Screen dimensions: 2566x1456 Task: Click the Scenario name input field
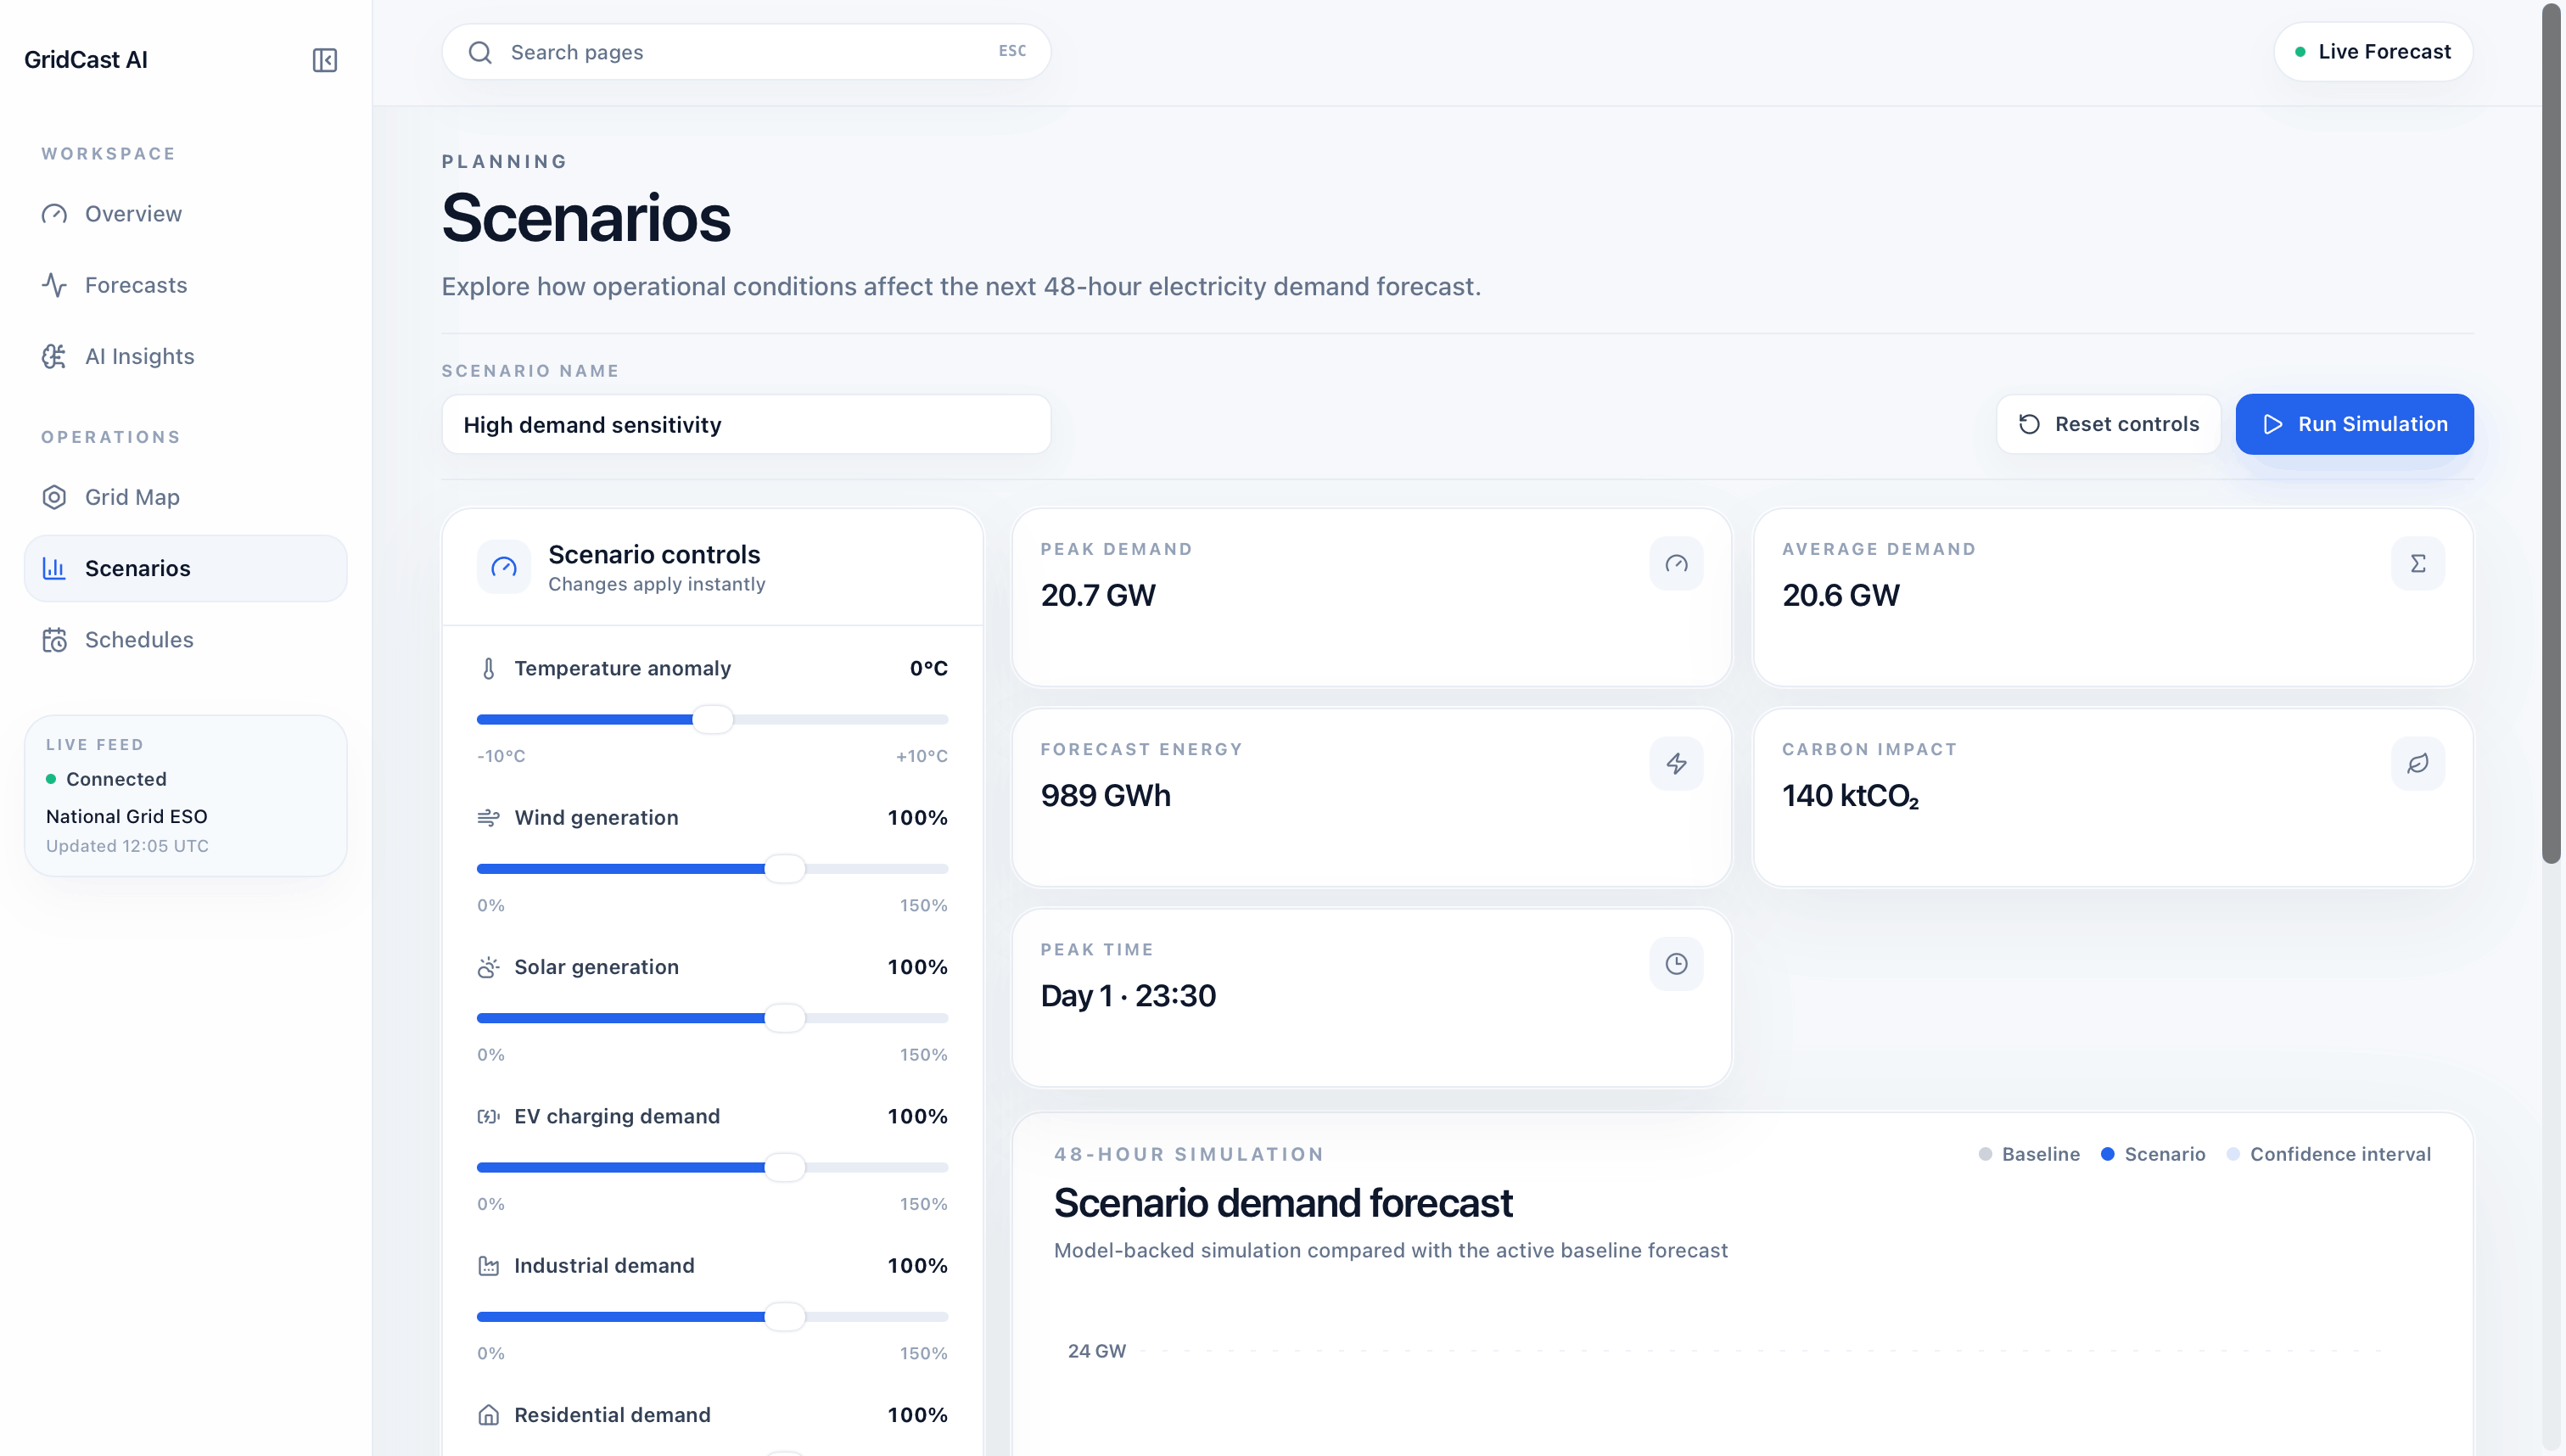point(746,425)
